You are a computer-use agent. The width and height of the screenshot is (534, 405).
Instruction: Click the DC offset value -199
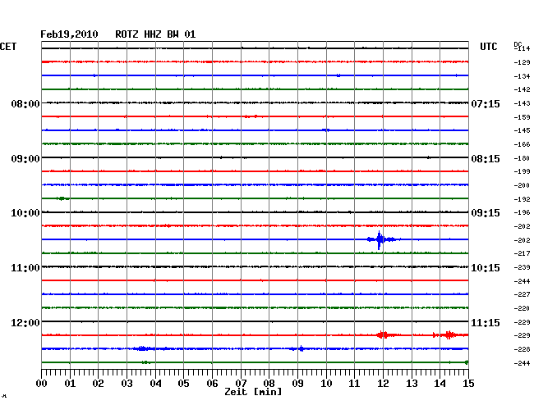point(522,171)
